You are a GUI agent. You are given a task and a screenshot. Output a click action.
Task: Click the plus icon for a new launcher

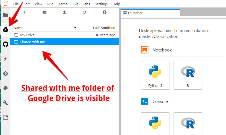[24, 12]
